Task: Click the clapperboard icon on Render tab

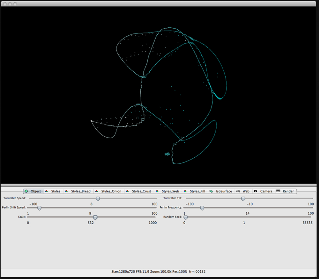Action: (278, 191)
